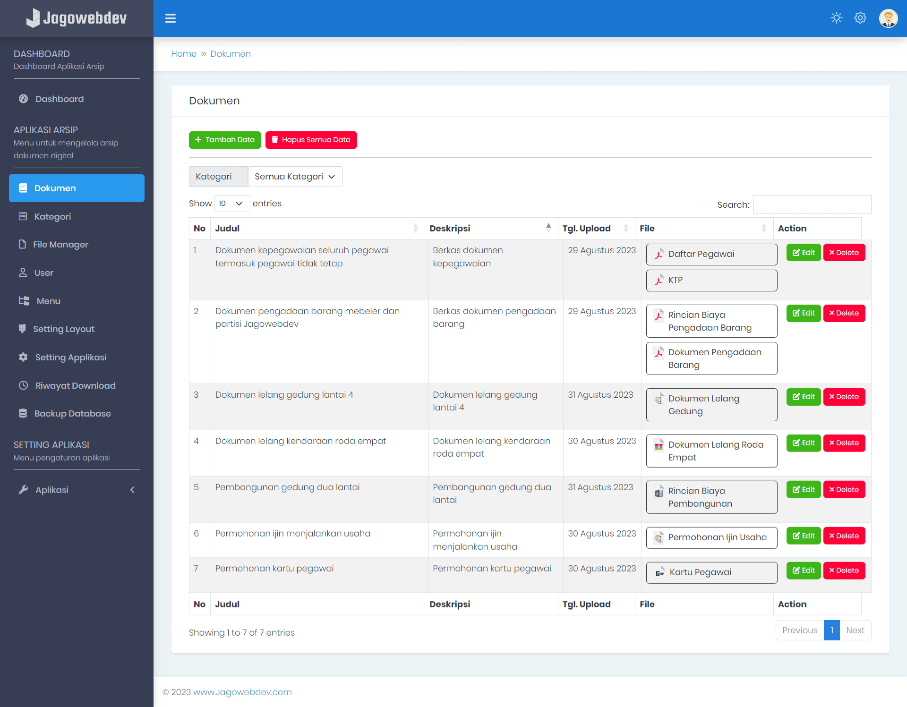Open Dokumen Lelang Gedung file

[x=711, y=405]
